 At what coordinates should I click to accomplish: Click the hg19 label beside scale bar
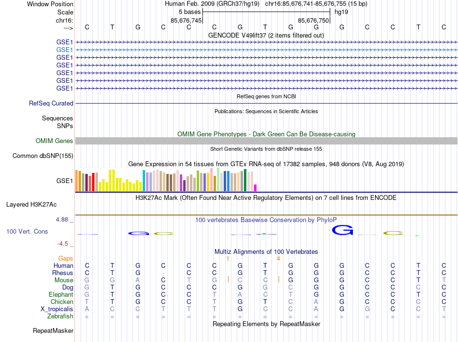341,12
